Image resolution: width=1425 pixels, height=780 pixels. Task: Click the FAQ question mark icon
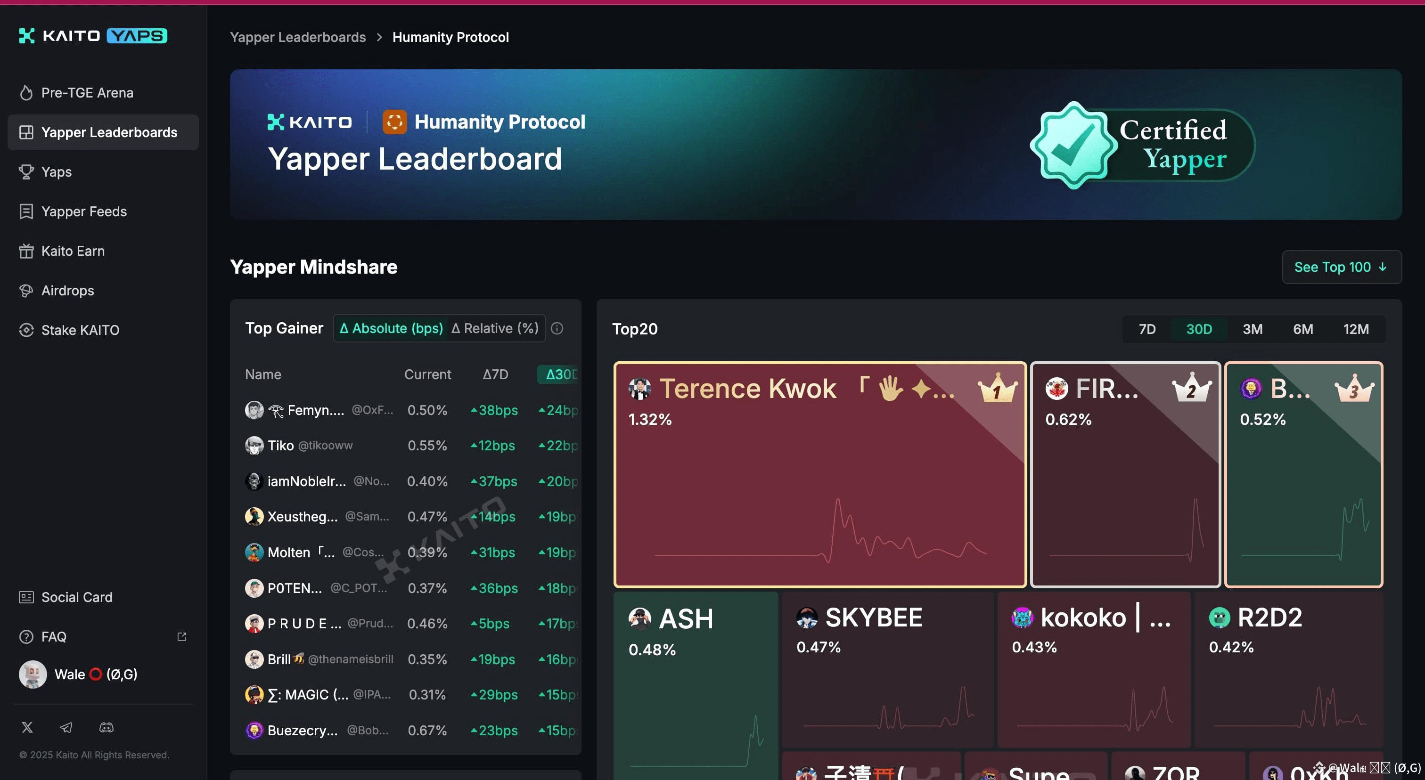(26, 637)
